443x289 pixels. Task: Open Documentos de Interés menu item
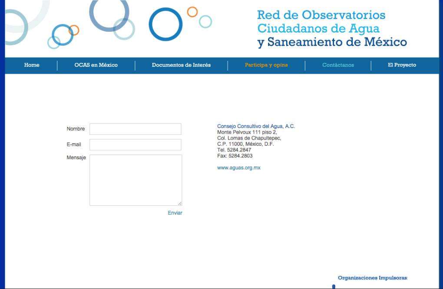click(181, 65)
